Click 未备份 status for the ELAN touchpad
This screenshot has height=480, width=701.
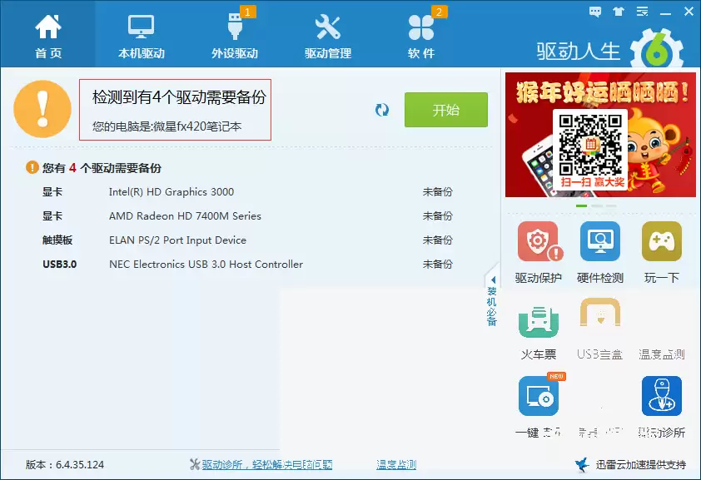[x=438, y=240]
